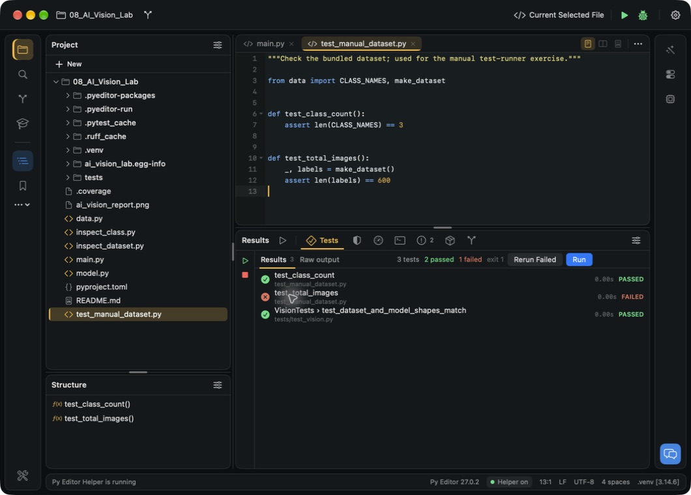Screen dimensions: 691x495
Task: Toggle the Helper on status indicator
Action: tap(509, 482)
